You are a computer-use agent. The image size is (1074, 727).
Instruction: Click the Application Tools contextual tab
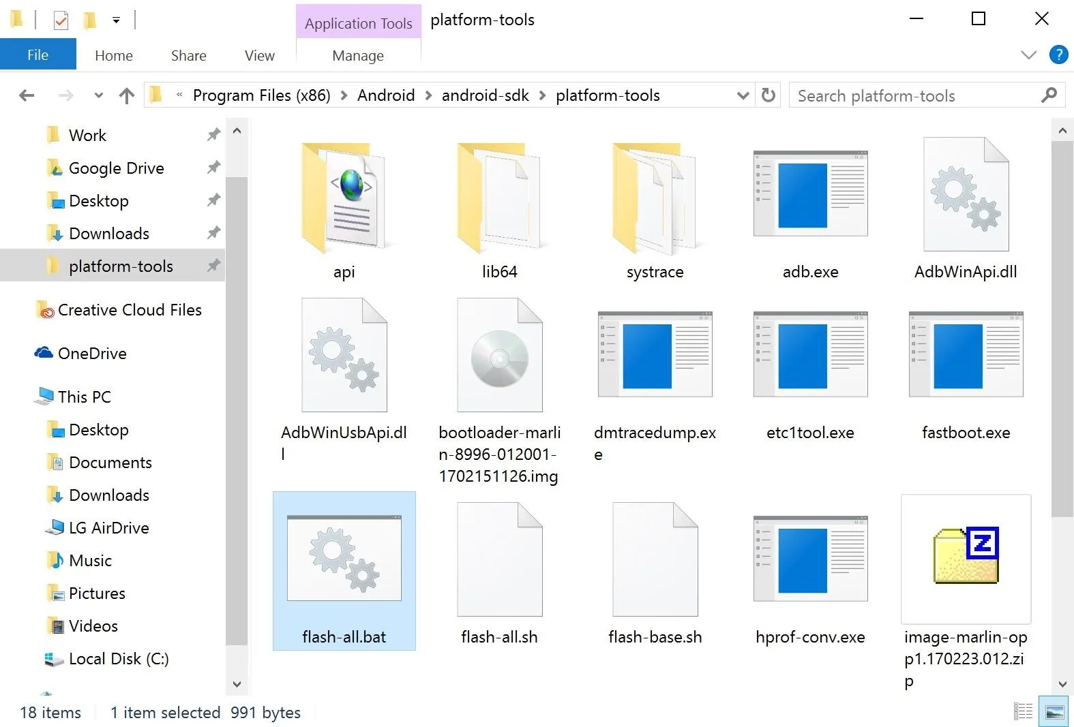click(x=358, y=23)
